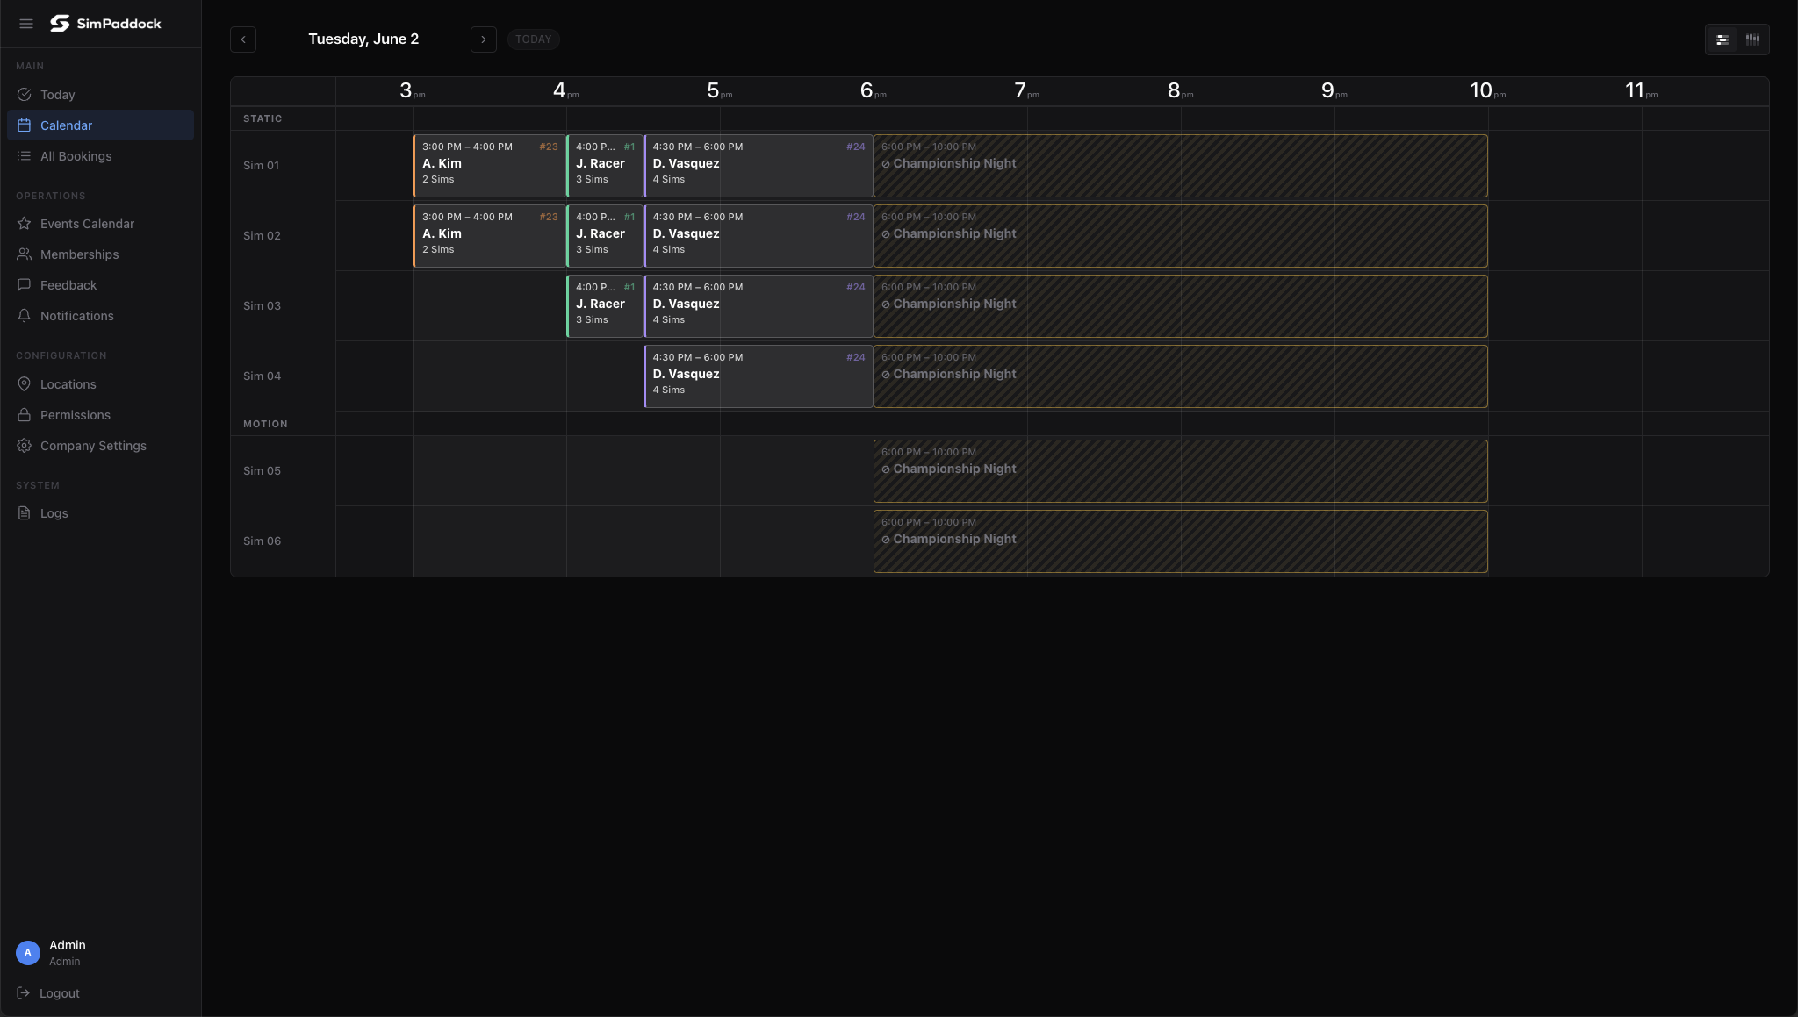Open J. Racer booking on Sim 01
The image size is (1798, 1017).
click(x=605, y=166)
